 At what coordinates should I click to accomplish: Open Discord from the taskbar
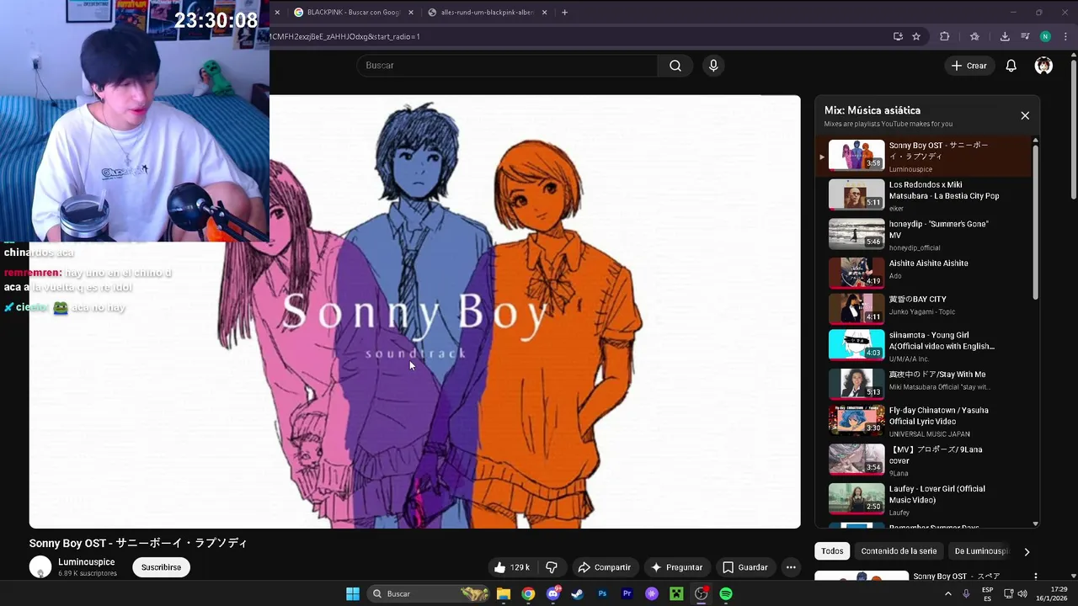pos(552,593)
